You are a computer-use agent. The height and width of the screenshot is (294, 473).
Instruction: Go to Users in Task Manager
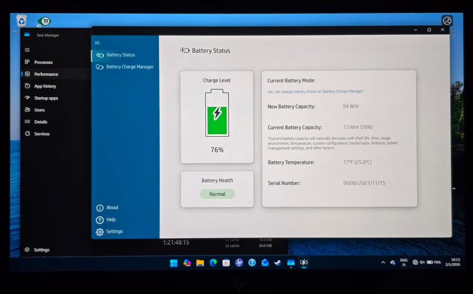56,110
